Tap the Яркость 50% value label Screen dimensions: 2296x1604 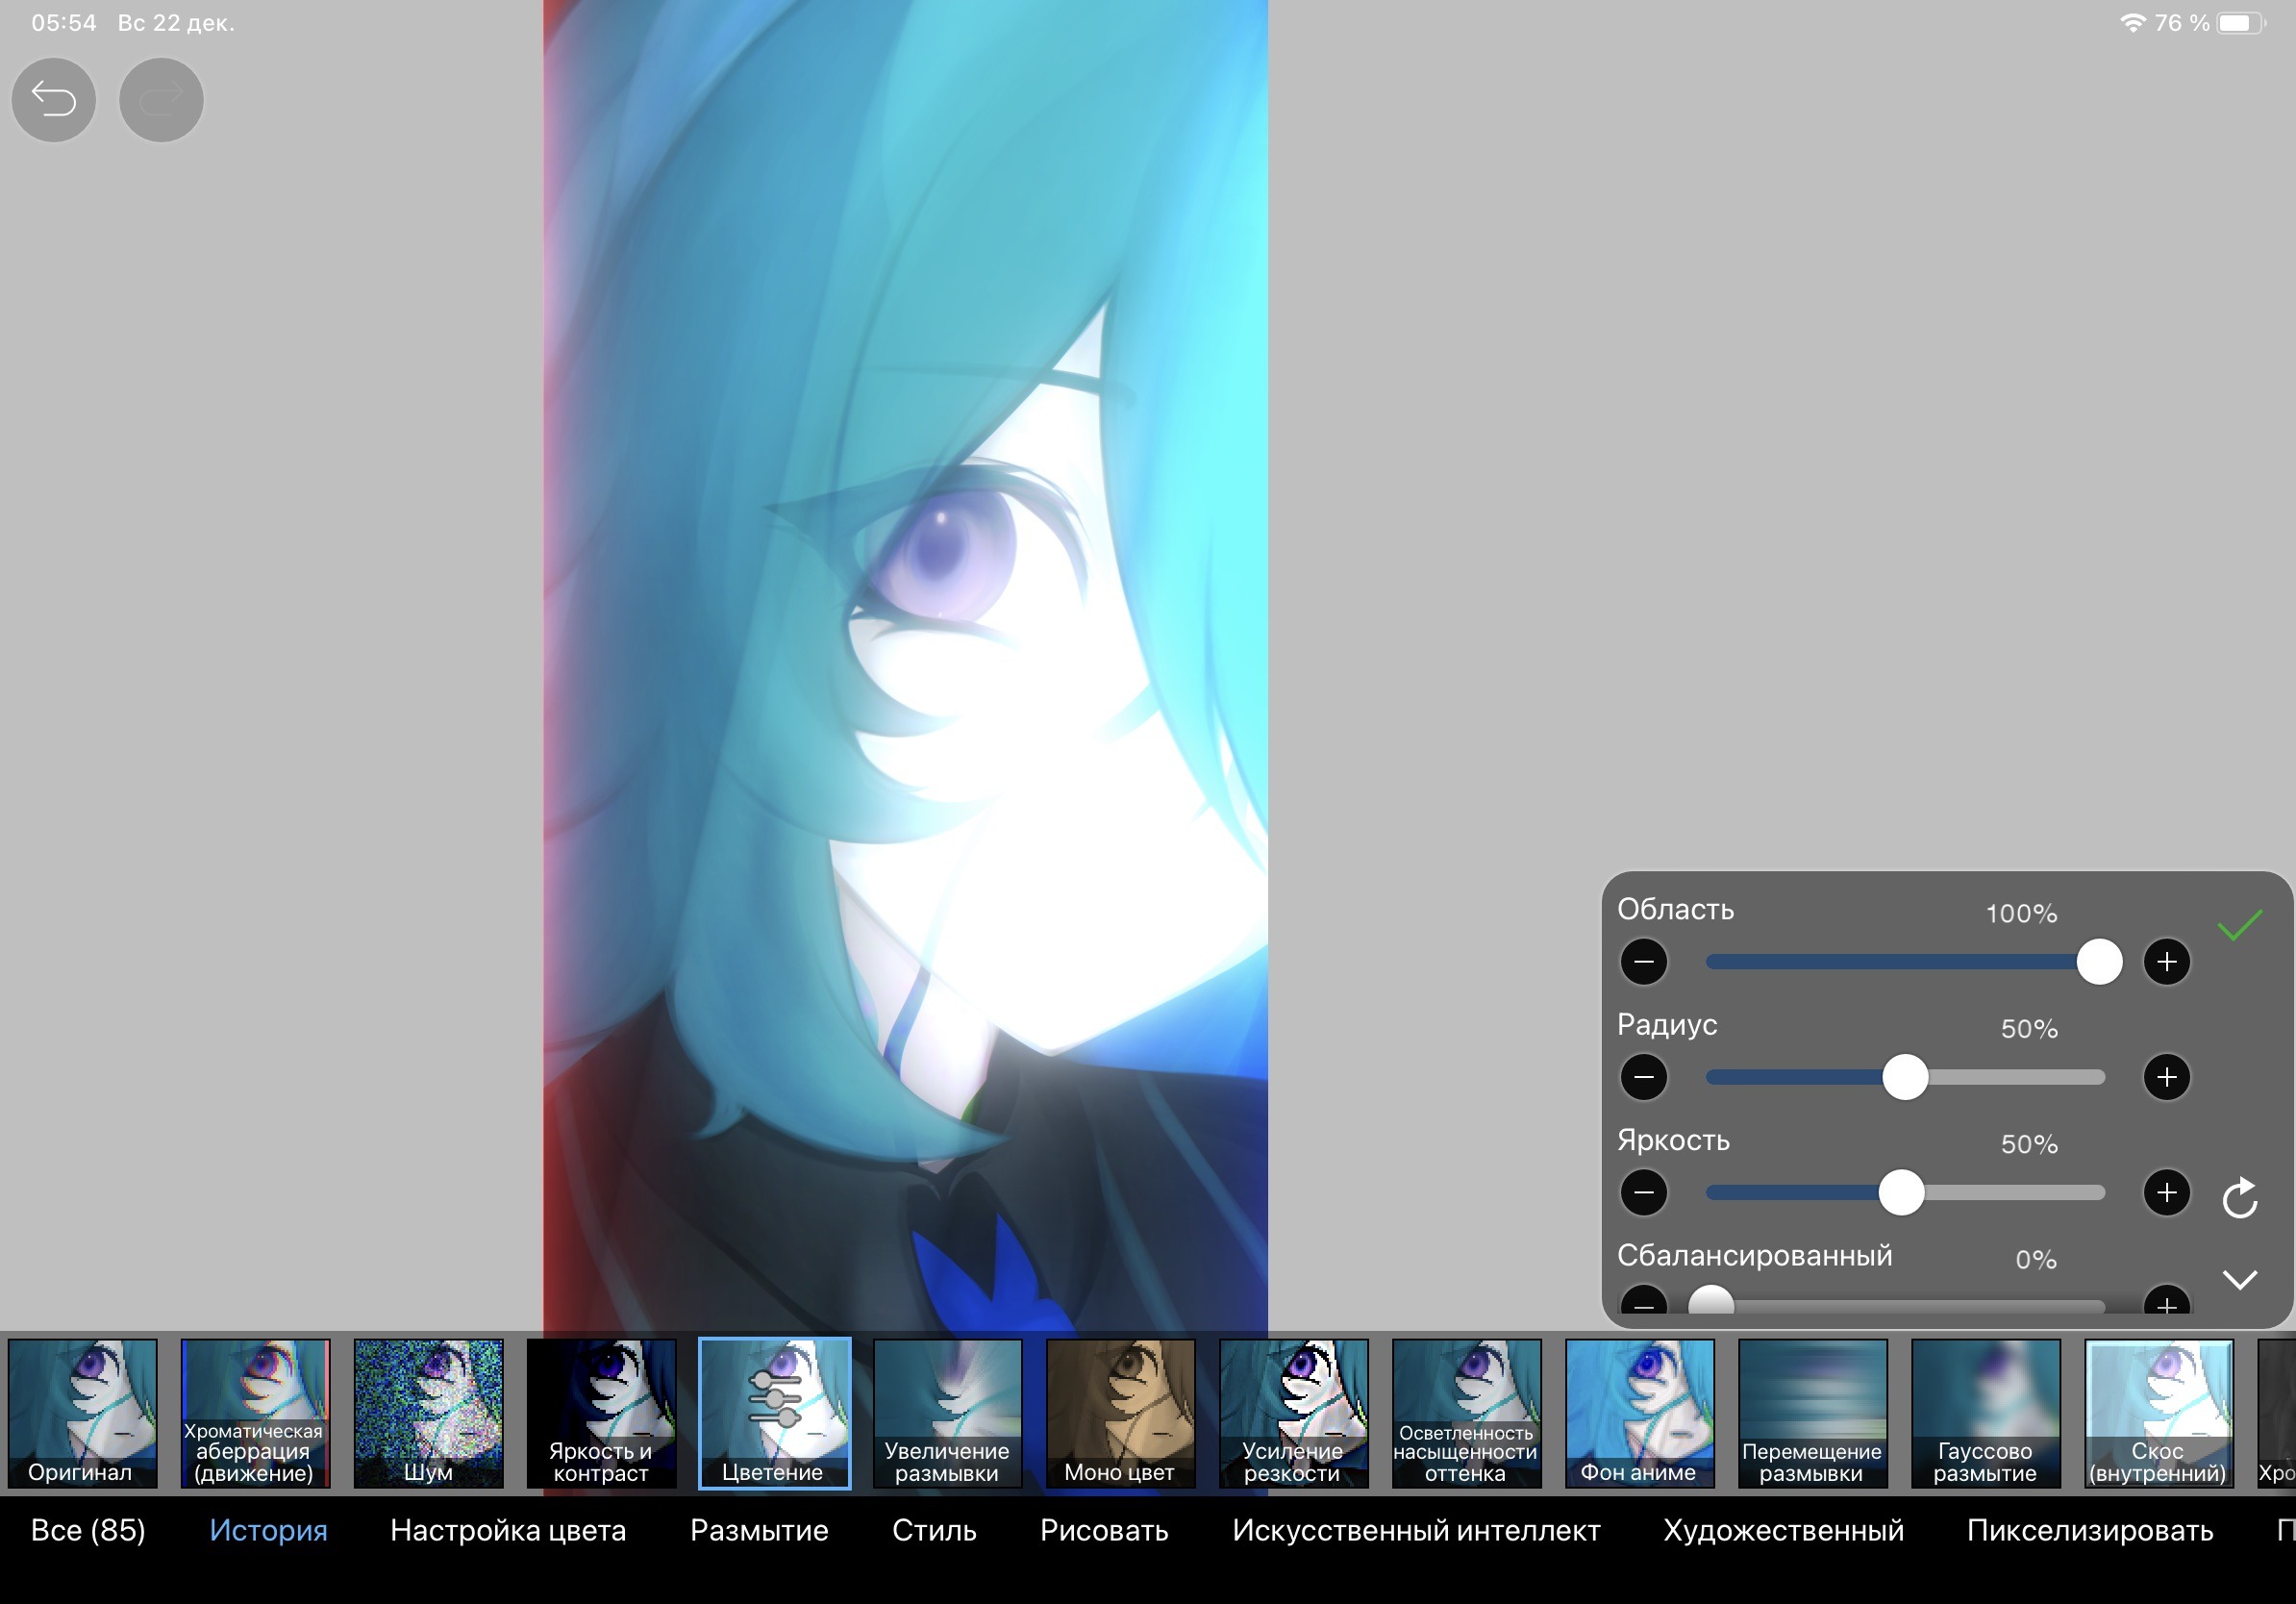[x=2029, y=1143]
